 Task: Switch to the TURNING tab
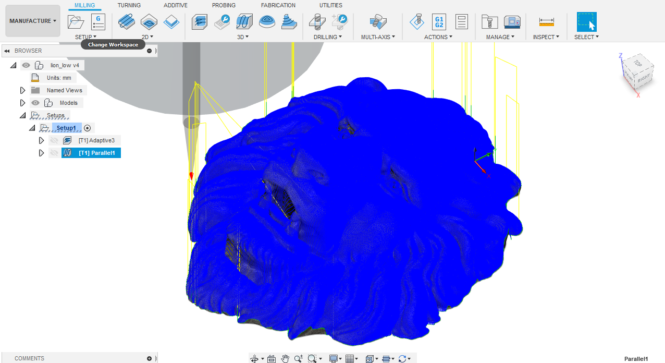click(x=129, y=5)
